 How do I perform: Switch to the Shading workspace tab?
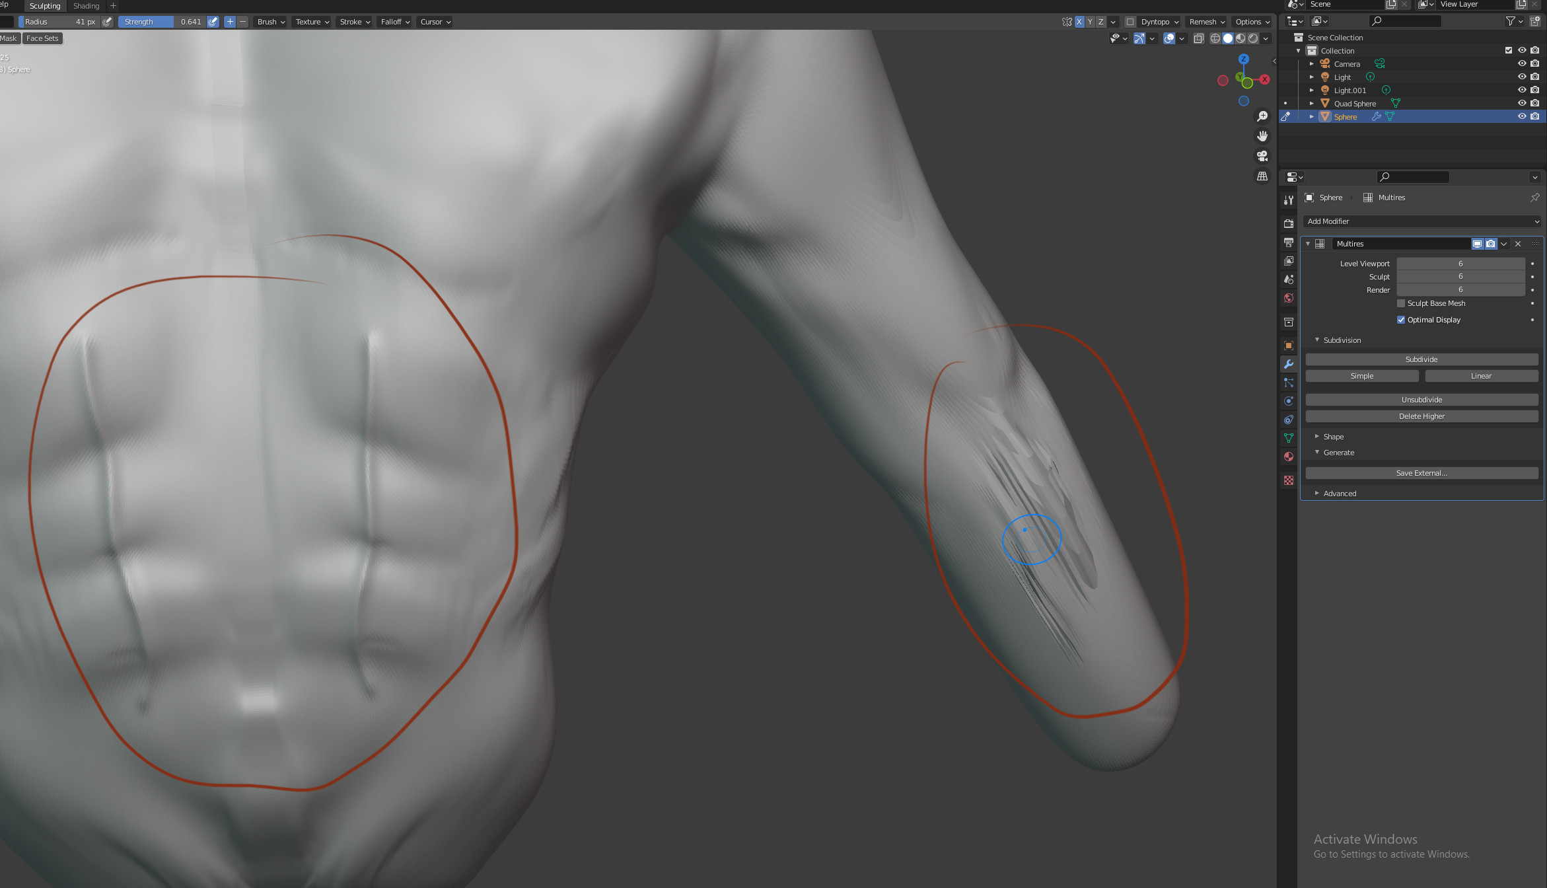point(86,6)
